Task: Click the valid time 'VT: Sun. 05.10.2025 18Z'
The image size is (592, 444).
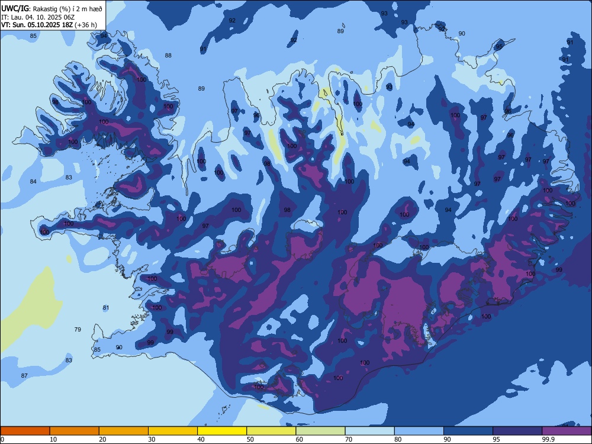Action: (x=37, y=25)
